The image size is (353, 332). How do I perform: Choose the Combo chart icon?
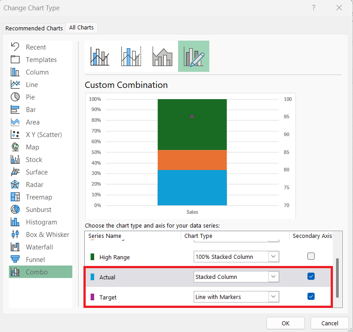click(x=15, y=272)
